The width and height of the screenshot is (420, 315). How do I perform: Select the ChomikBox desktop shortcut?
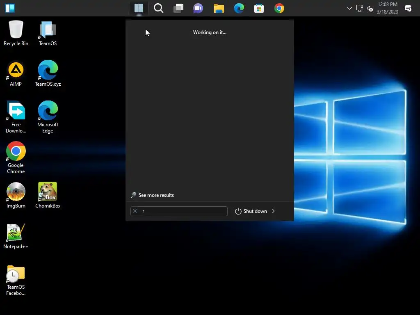pos(48,195)
